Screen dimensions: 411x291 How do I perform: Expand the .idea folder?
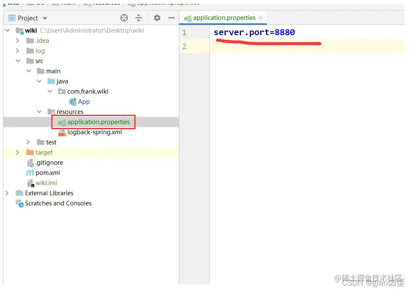(x=17, y=41)
